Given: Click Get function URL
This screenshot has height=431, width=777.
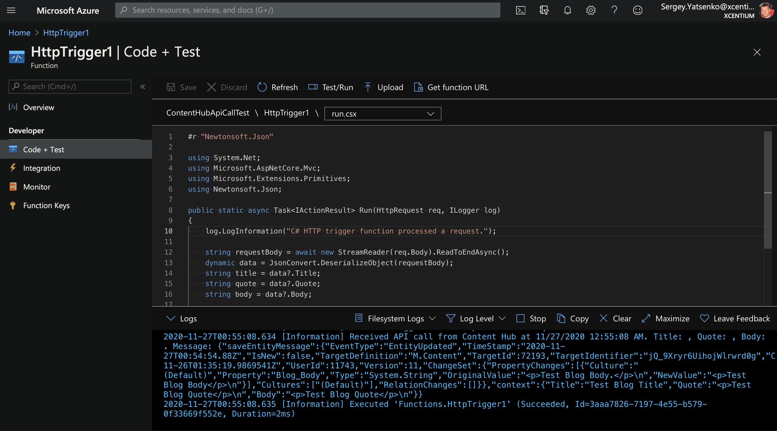Looking at the screenshot, I should pyautogui.click(x=451, y=87).
